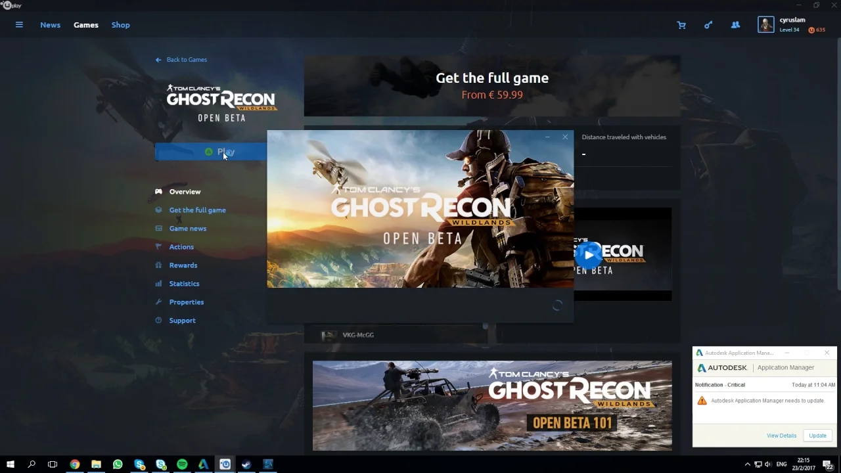This screenshot has width=841, height=473.
Task: Switch to the Shop tab
Action: coord(120,25)
